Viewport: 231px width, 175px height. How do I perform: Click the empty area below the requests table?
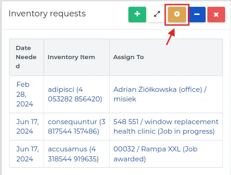coord(116,171)
